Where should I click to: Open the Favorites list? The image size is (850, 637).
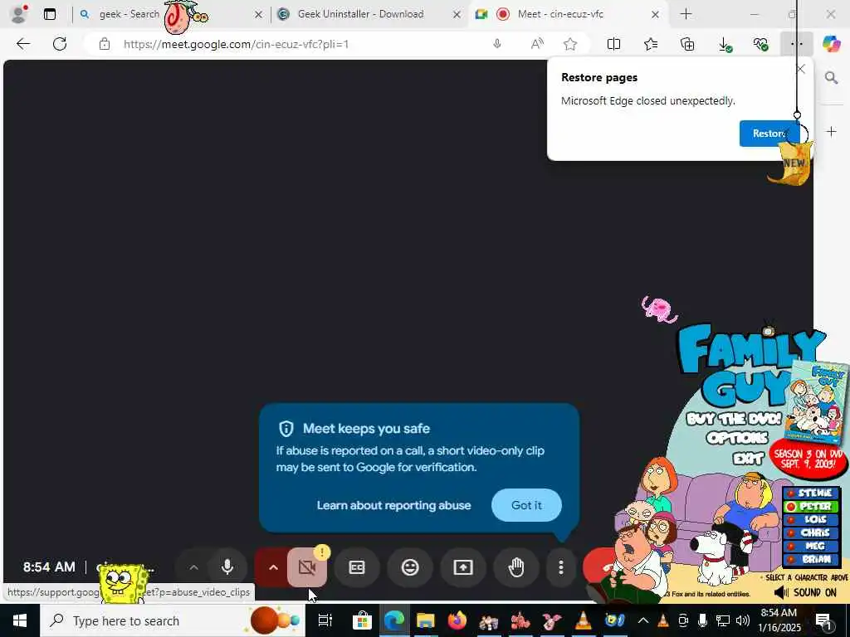[651, 44]
